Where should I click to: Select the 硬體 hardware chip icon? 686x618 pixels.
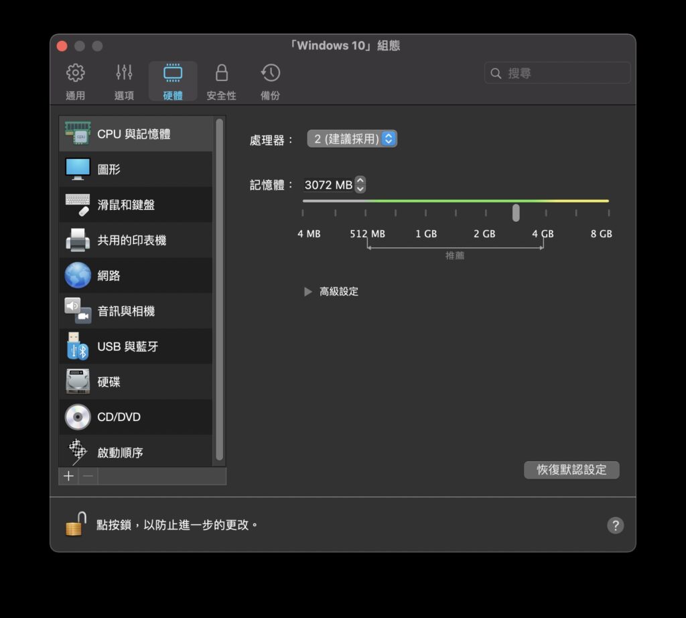pos(173,72)
